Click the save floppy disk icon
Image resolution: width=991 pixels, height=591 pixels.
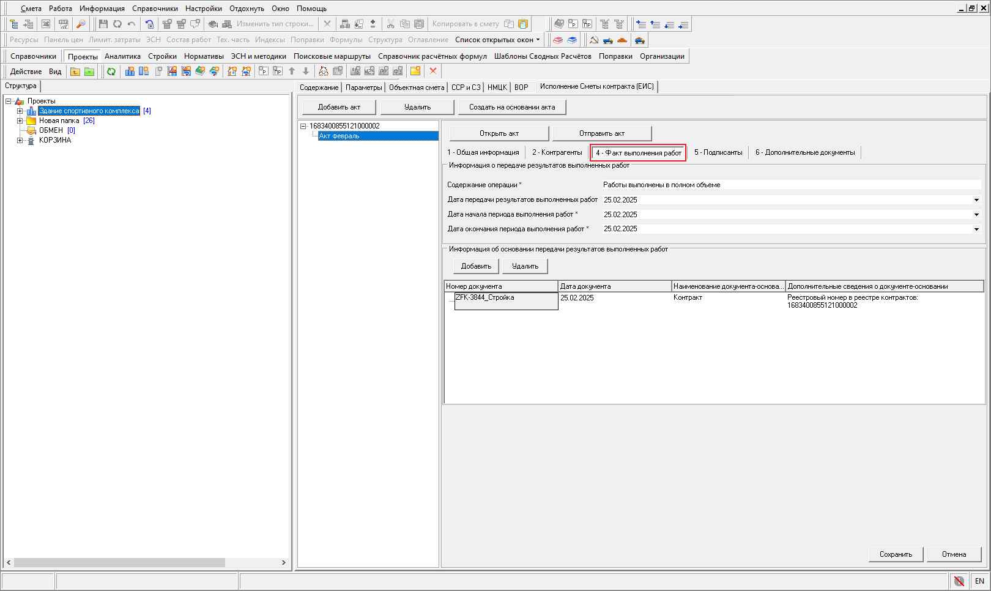103,24
